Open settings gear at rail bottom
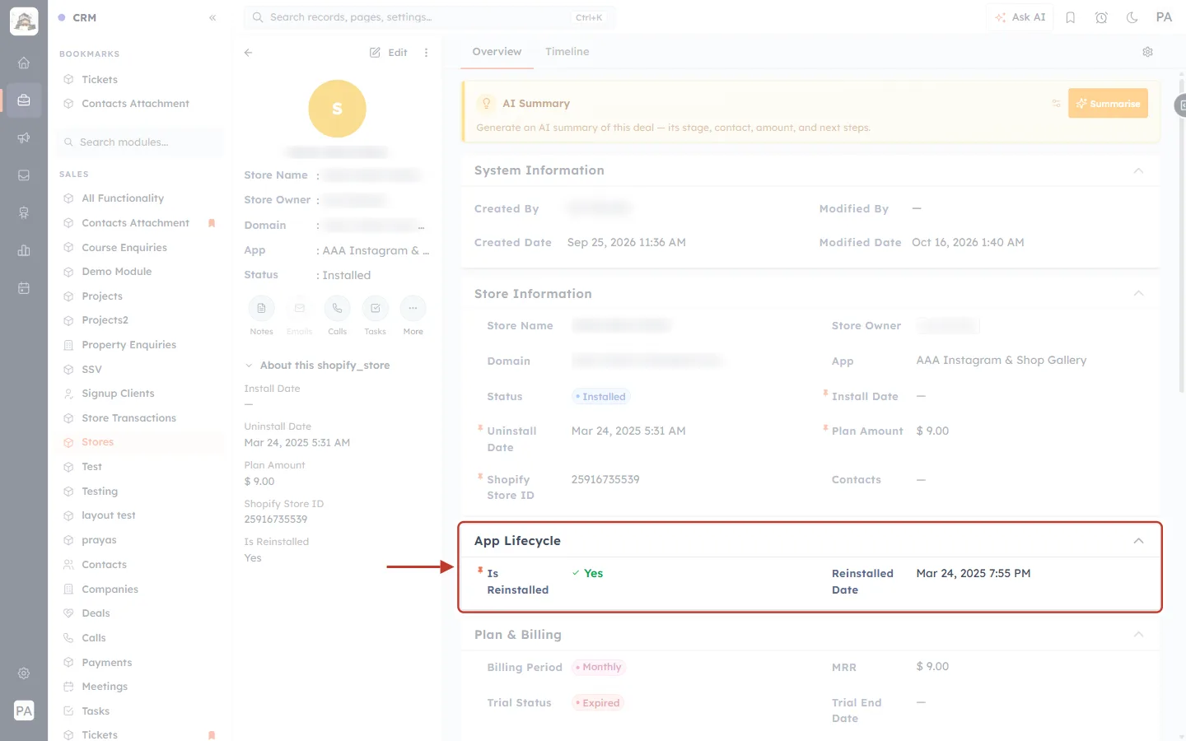 pos(24,673)
